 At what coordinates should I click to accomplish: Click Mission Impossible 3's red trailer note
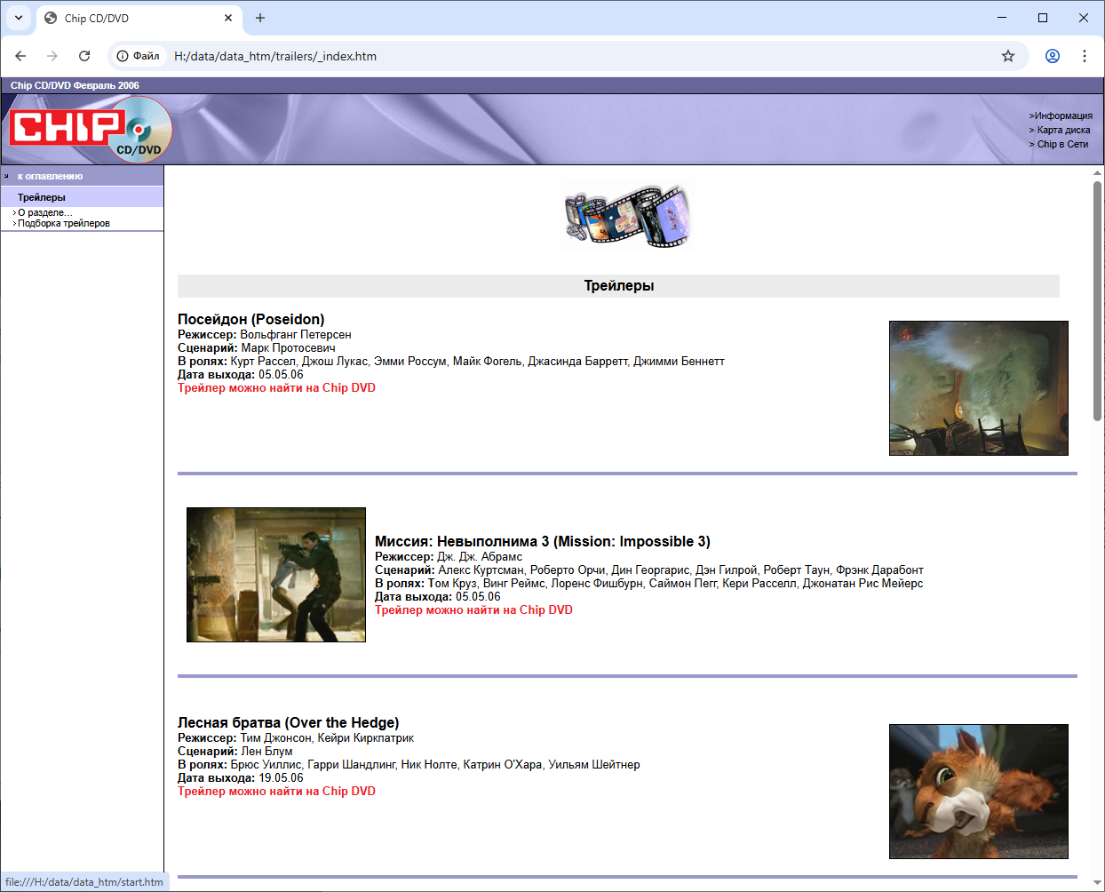pos(473,609)
